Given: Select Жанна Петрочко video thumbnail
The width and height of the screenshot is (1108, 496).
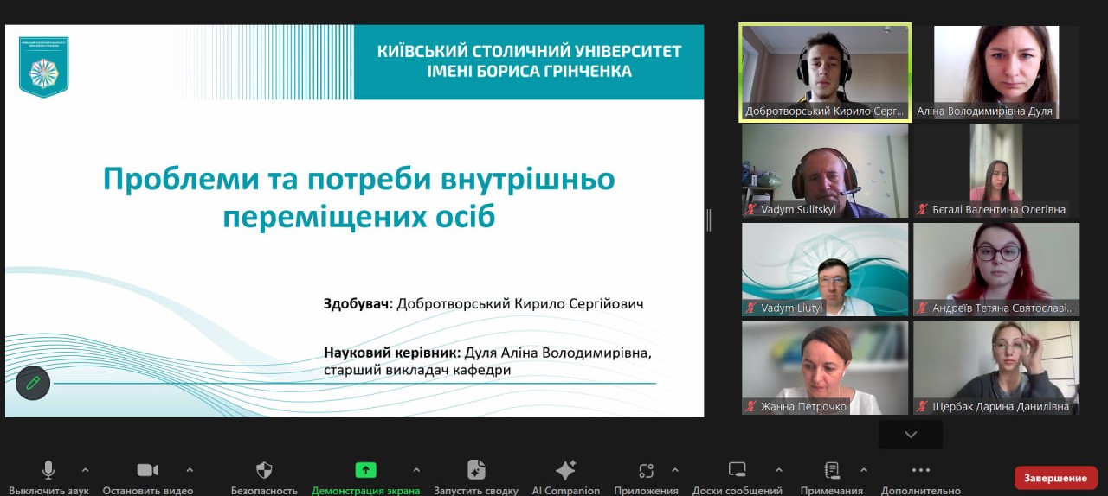Looking at the screenshot, I should tap(825, 368).
